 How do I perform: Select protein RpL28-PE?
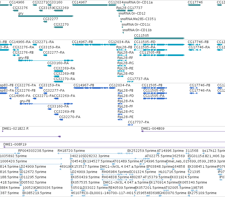(120, 120)
